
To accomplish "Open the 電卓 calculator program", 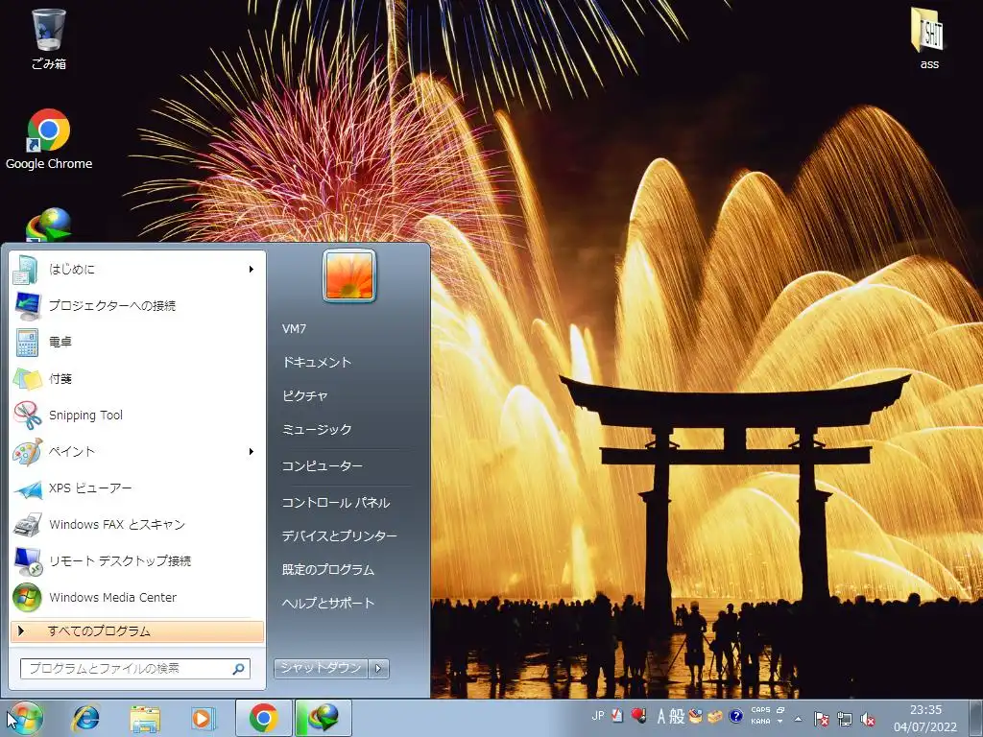I will click(x=136, y=343).
